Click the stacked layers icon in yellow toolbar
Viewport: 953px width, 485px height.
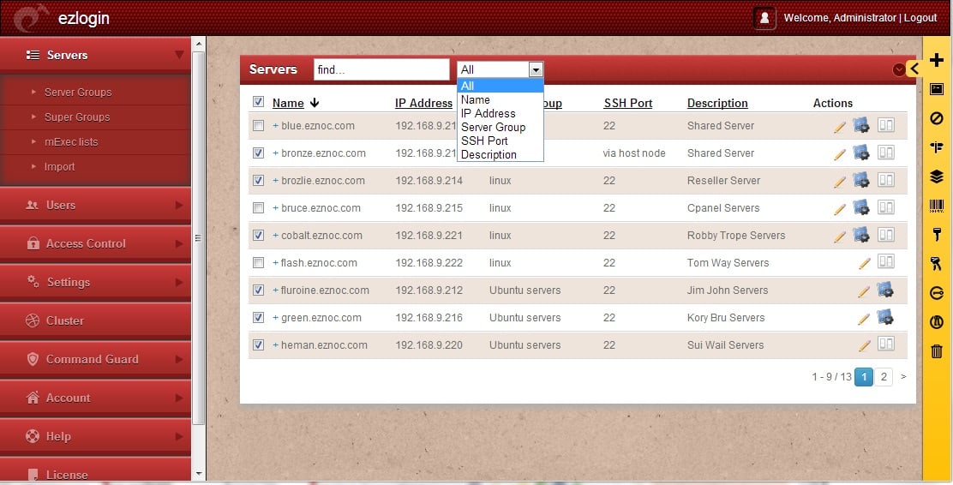click(x=937, y=177)
